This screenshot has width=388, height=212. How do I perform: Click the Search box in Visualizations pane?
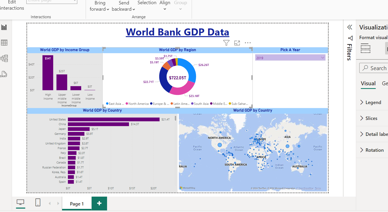coord(374,68)
